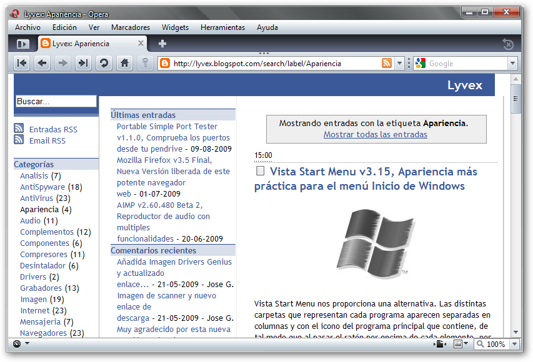The height and width of the screenshot is (362, 533).
Task: Expand the address bar history dropdown
Action: click(x=400, y=64)
